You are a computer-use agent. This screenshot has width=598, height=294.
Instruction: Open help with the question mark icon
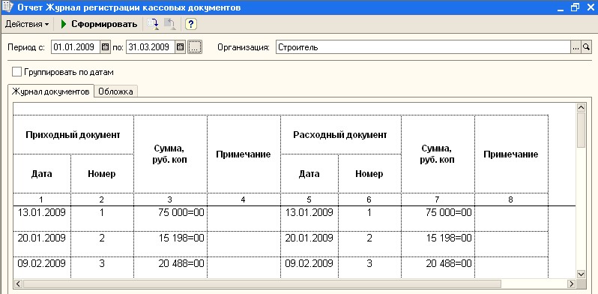190,24
